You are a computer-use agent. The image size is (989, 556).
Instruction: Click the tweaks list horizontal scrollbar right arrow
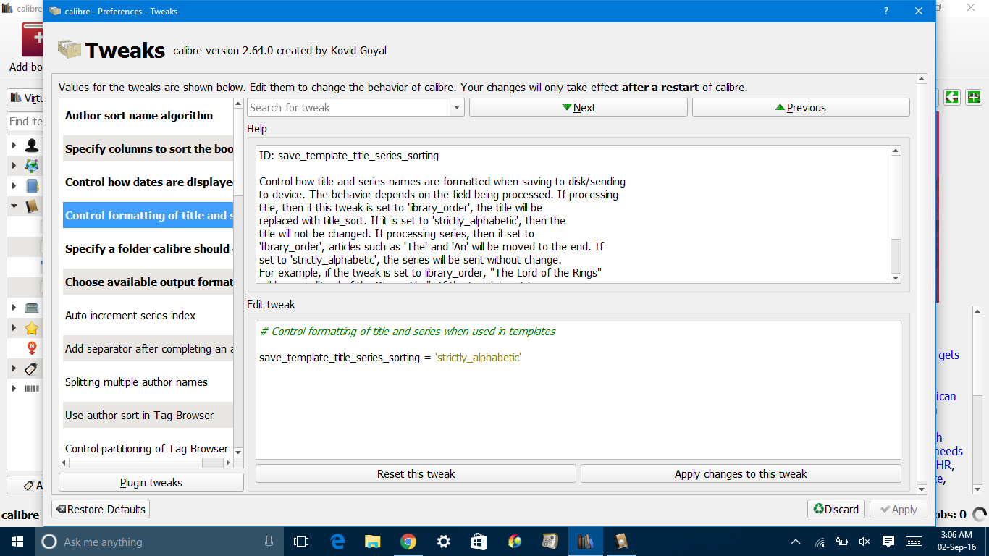[228, 463]
